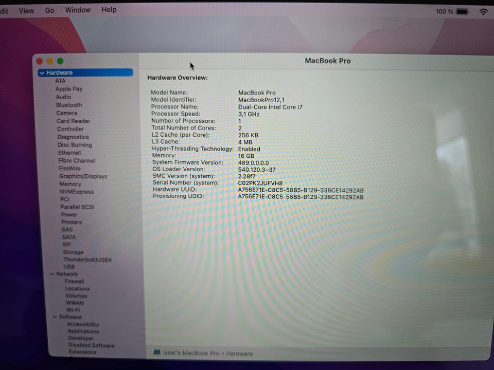Click the Hardware Overview heading
Viewport: 494px width, 370px height.
(178, 78)
